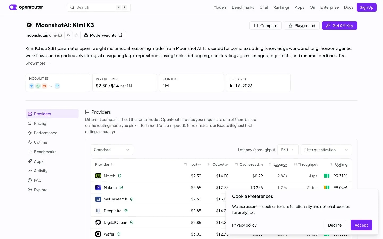Click the Kimi K3 model avatar icon
The height and width of the screenshot is (239, 383).
(29, 25)
